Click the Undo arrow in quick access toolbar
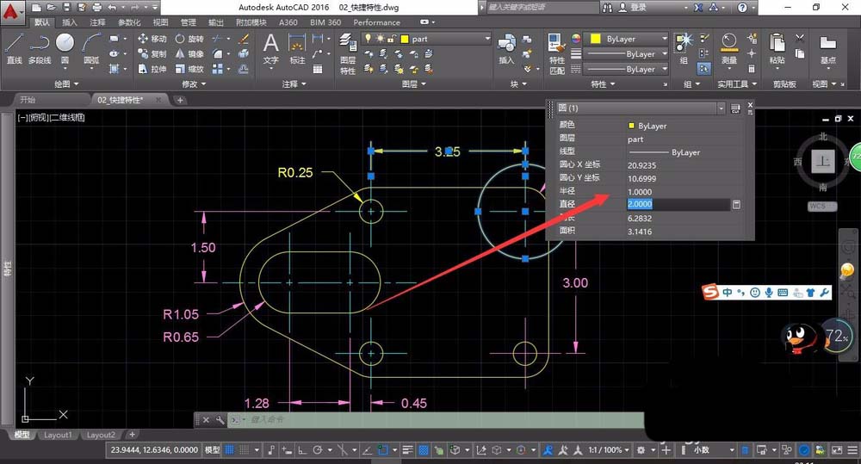Viewport: 861px width, 464px height. pyautogui.click(x=113, y=7)
